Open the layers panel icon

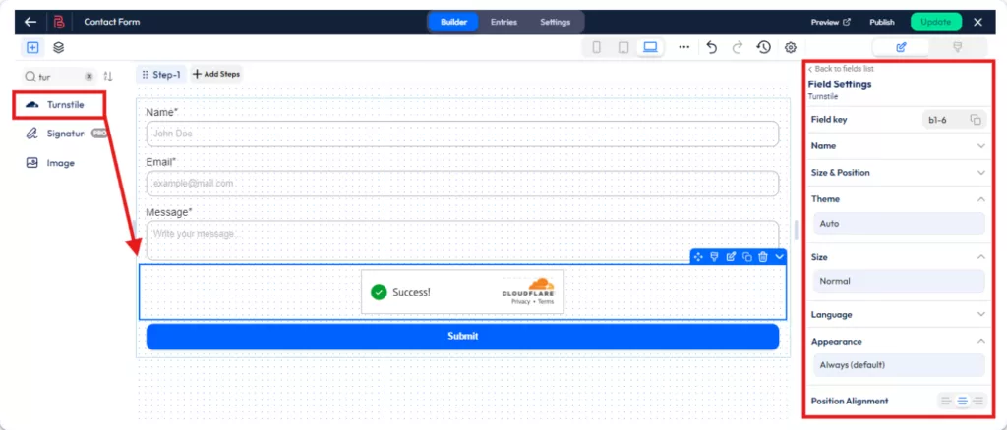click(x=58, y=47)
